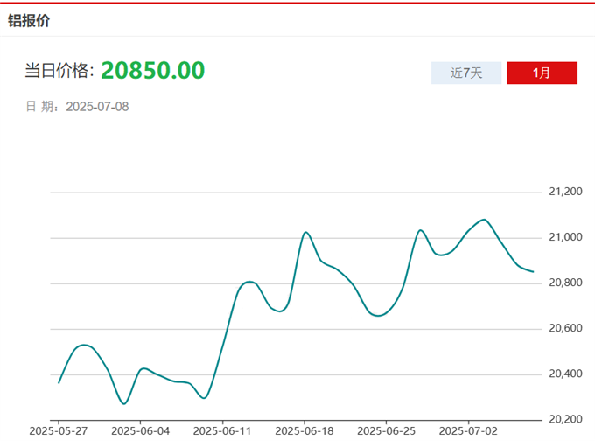Click the 21,200 y-axis label

click(564, 192)
